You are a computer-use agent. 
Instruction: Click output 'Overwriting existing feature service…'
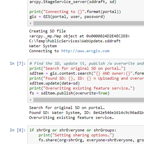(71, 118)
